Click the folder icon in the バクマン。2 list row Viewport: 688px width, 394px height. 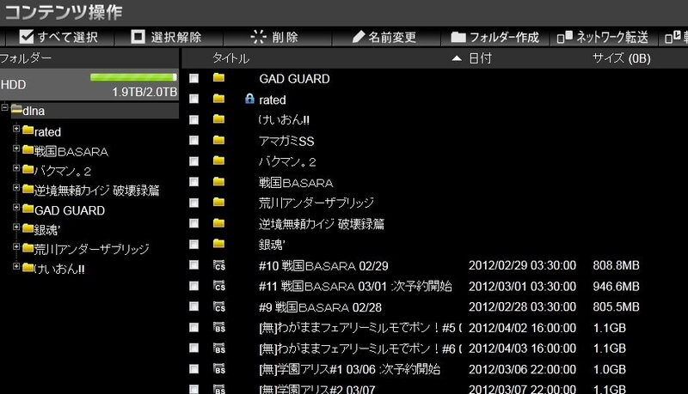[x=218, y=161]
